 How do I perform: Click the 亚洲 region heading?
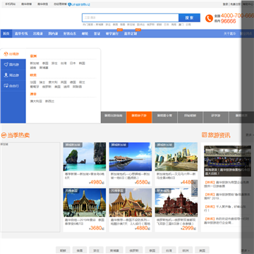[33, 56]
